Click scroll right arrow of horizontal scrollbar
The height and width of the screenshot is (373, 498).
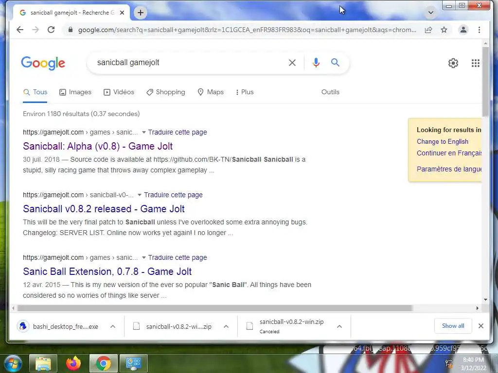(478, 308)
